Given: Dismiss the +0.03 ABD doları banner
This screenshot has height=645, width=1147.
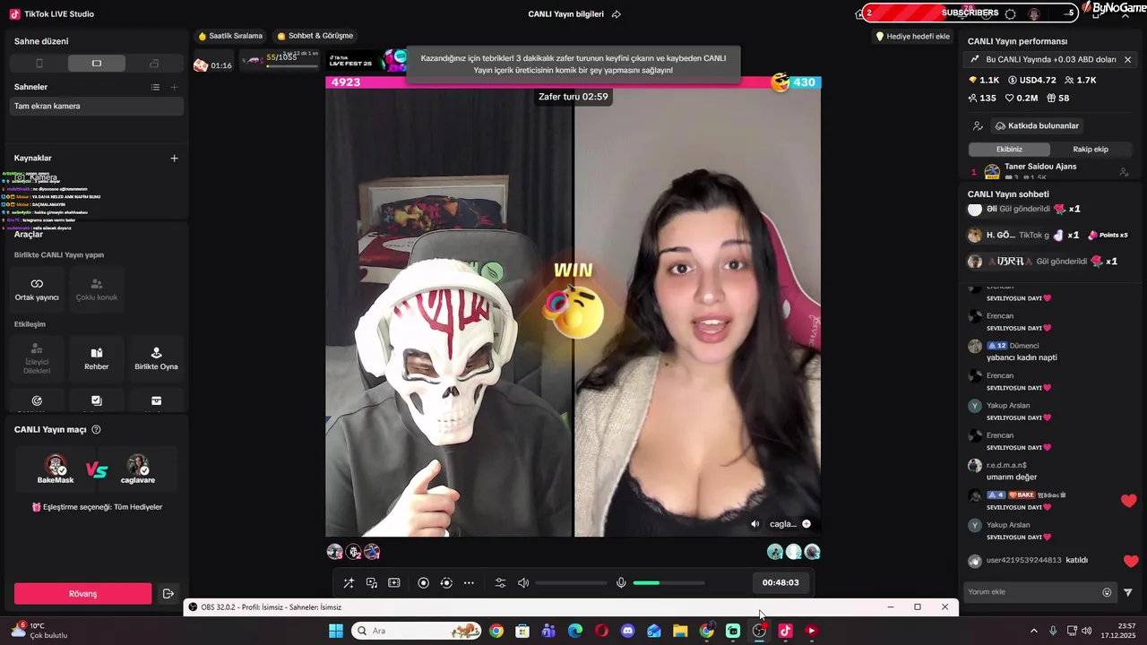Looking at the screenshot, I should [x=1127, y=59].
